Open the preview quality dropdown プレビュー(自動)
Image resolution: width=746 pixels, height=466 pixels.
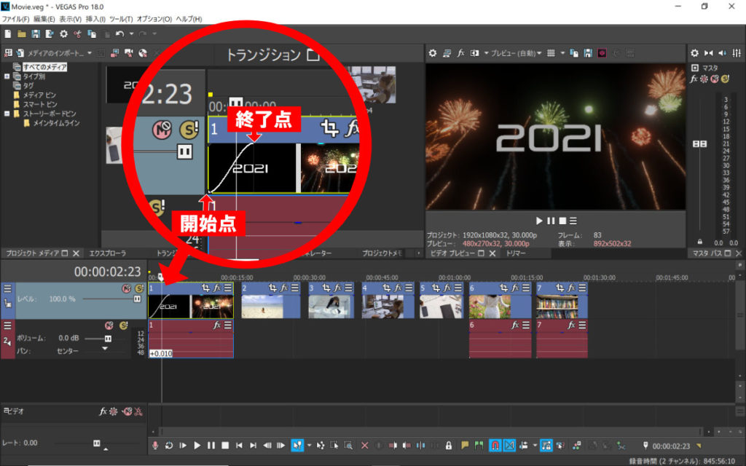click(514, 53)
